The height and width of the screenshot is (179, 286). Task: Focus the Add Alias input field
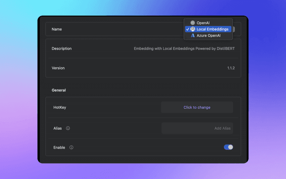point(197,128)
